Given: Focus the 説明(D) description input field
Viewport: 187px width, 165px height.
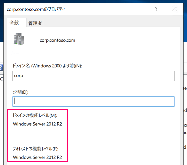Looking at the screenshot, I should (93, 101).
